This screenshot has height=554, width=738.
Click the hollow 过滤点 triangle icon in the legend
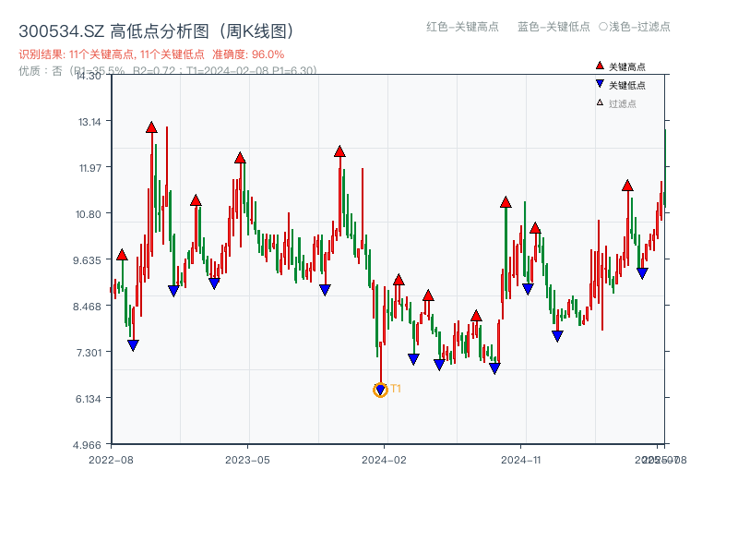tap(600, 100)
